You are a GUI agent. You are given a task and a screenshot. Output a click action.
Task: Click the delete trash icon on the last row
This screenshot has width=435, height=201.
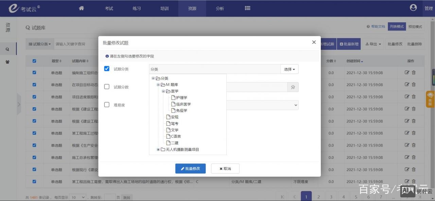(414, 181)
